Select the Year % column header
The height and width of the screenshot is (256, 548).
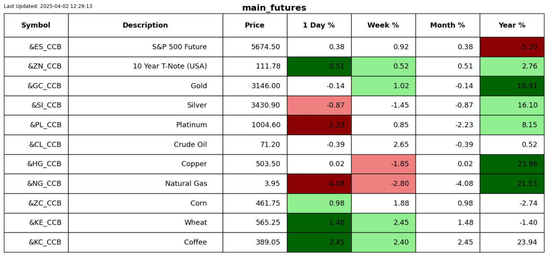[x=512, y=25]
